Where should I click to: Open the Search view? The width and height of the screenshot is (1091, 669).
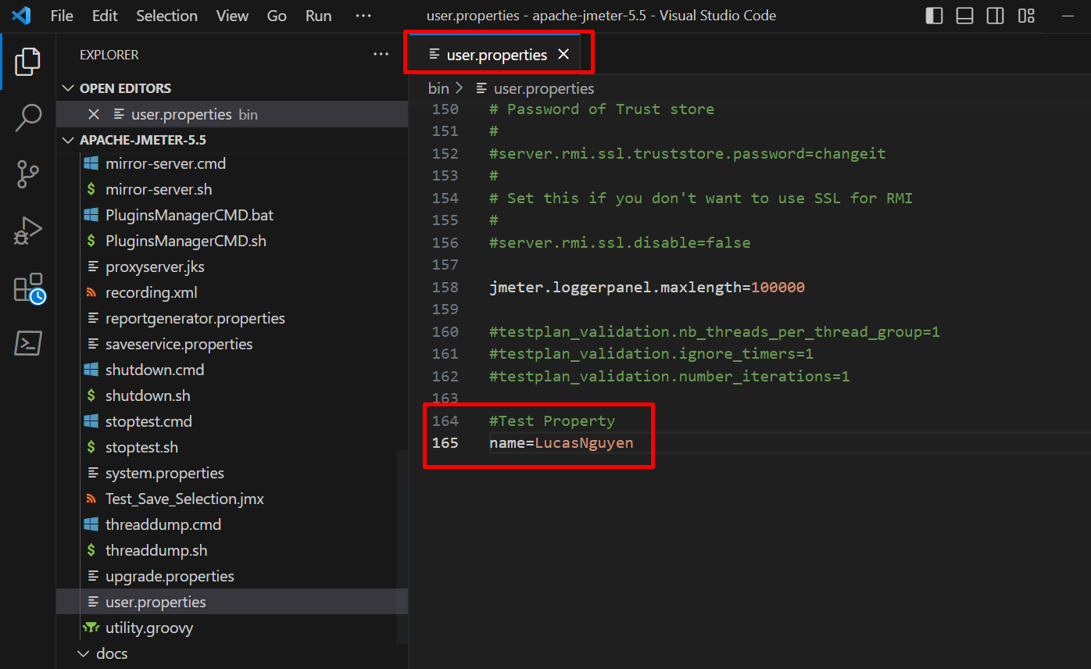tap(28, 117)
